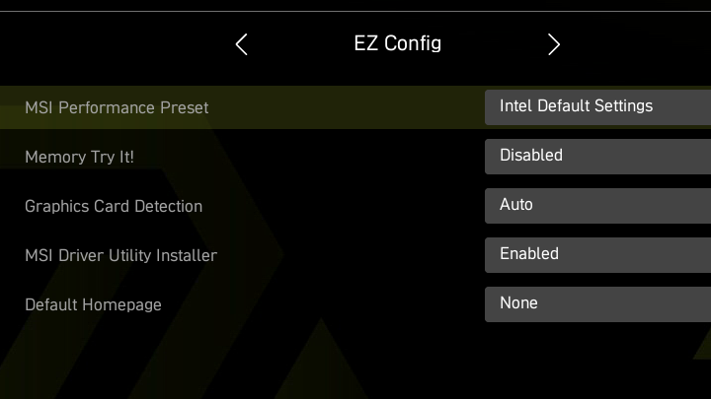This screenshot has height=399, width=711.
Task: Toggle the Enabled driver installer value
Action: coord(529,254)
